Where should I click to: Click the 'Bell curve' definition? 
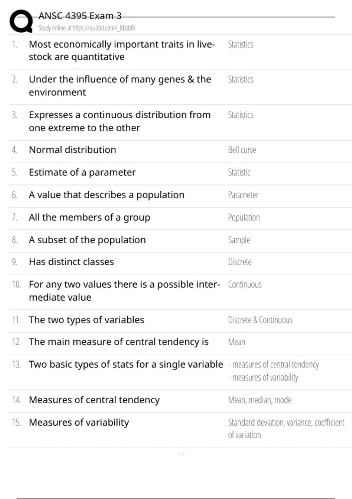[242, 150]
